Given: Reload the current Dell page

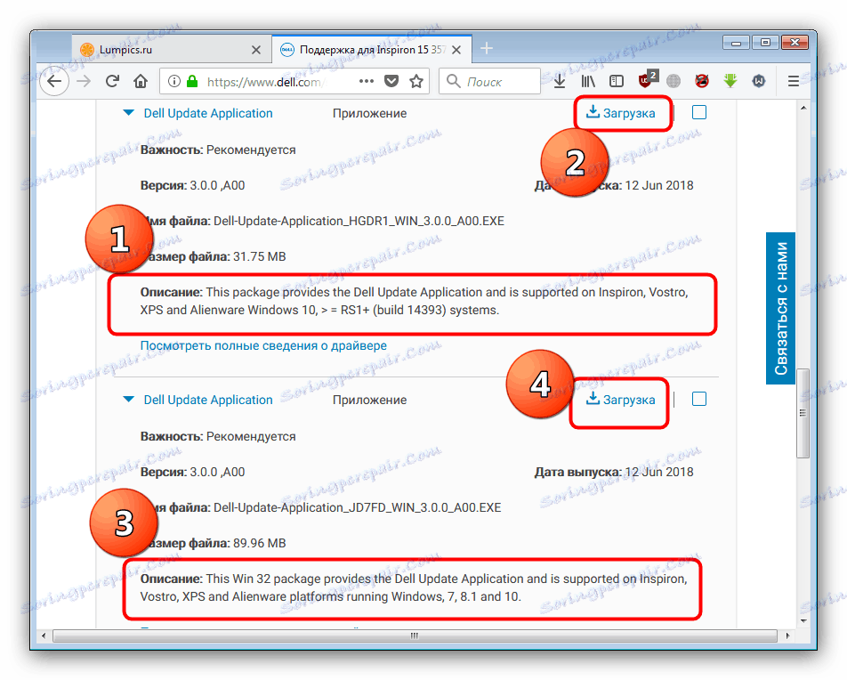Looking at the screenshot, I should [112, 81].
